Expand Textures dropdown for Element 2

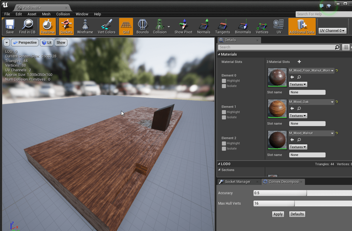coord(298,147)
